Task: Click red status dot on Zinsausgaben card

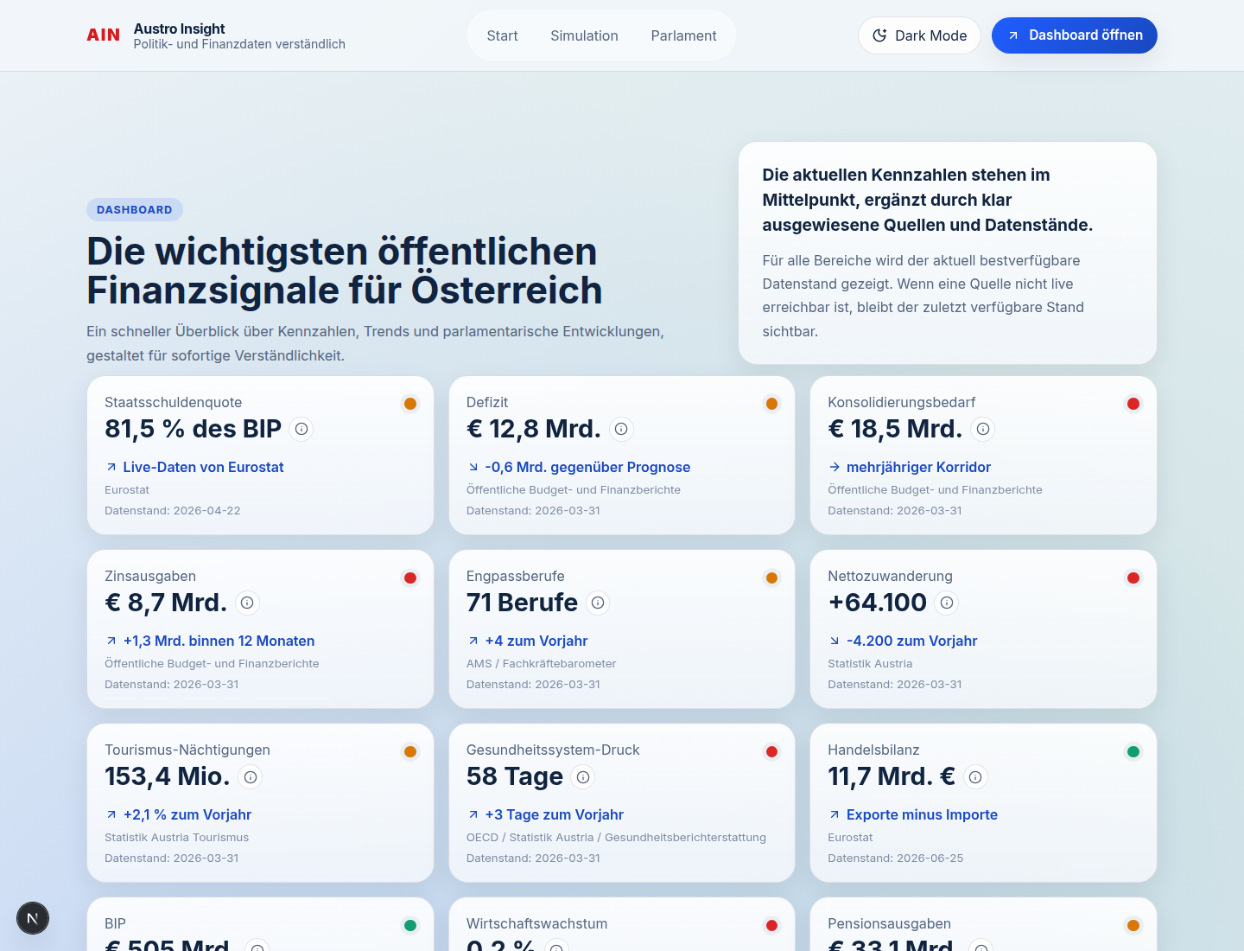Action: (410, 578)
